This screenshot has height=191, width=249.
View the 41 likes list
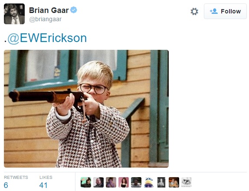(x=46, y=182)
